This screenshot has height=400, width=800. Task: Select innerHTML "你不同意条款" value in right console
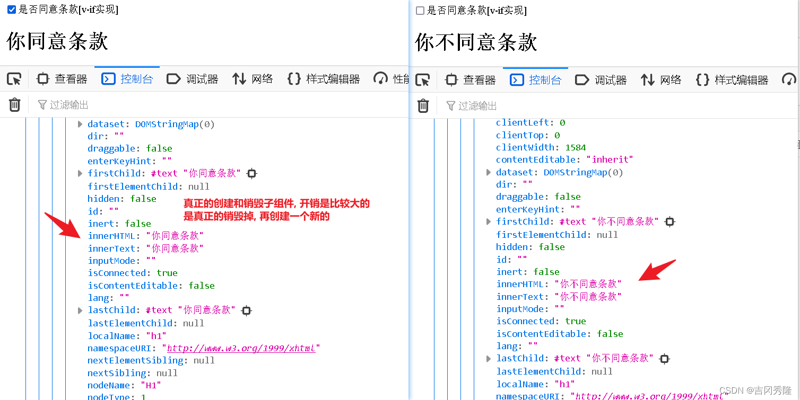tap(588, 284)
